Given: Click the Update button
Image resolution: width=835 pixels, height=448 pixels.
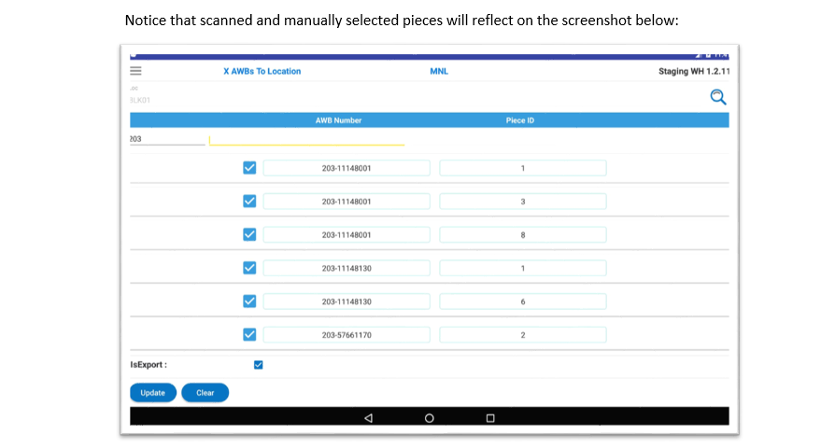Looking at the screenshot, I should pyautogui.click(x=153, y=393).
